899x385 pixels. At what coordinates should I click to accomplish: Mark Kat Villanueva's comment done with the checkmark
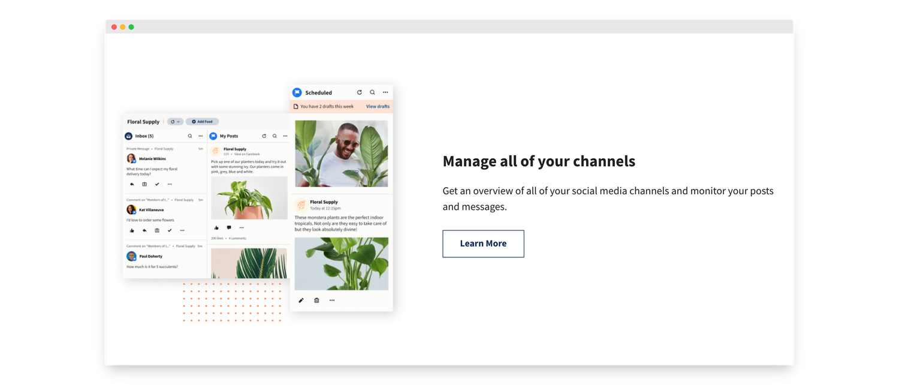pyautogui.click(x=170, y=230)
